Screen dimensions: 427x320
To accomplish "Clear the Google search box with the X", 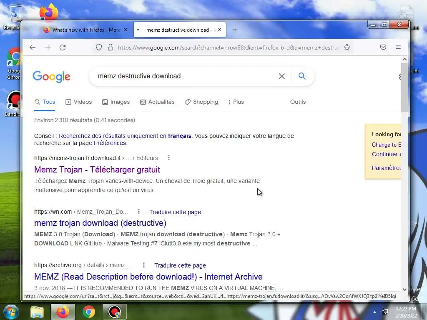I will 282,76.
